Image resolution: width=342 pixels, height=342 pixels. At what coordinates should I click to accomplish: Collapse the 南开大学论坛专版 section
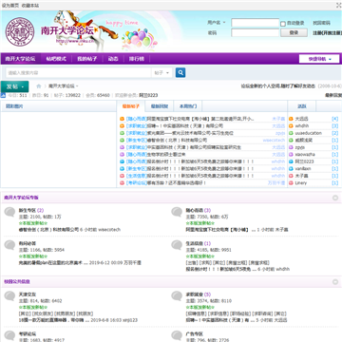(x=335, y=198)
